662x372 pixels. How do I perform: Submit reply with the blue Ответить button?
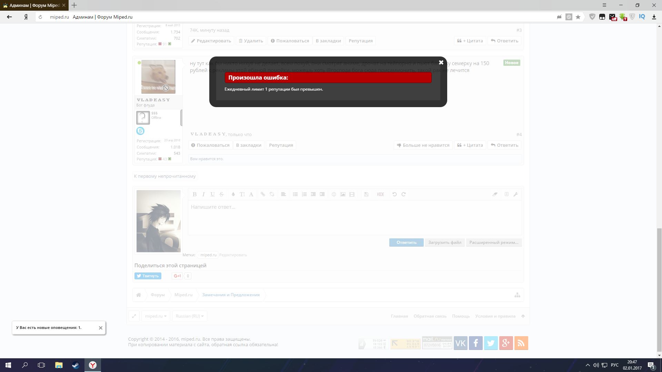tap(407, 242)
